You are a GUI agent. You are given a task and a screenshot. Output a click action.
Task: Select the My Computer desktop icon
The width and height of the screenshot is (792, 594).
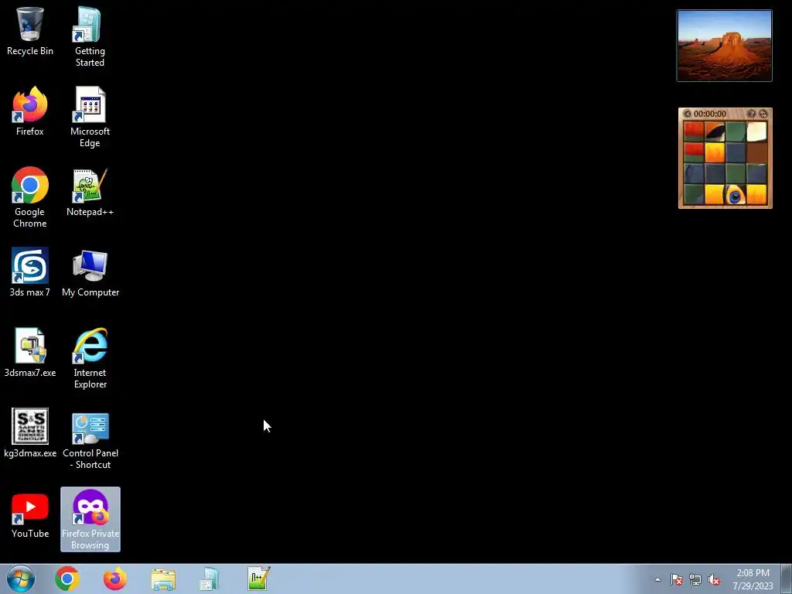click(x=90, y=273)
